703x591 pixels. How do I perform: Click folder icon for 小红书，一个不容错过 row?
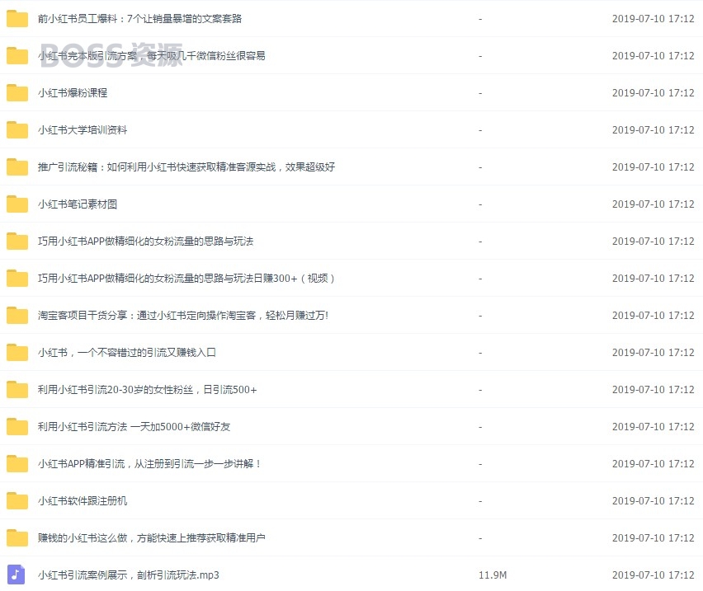point(17,352)
